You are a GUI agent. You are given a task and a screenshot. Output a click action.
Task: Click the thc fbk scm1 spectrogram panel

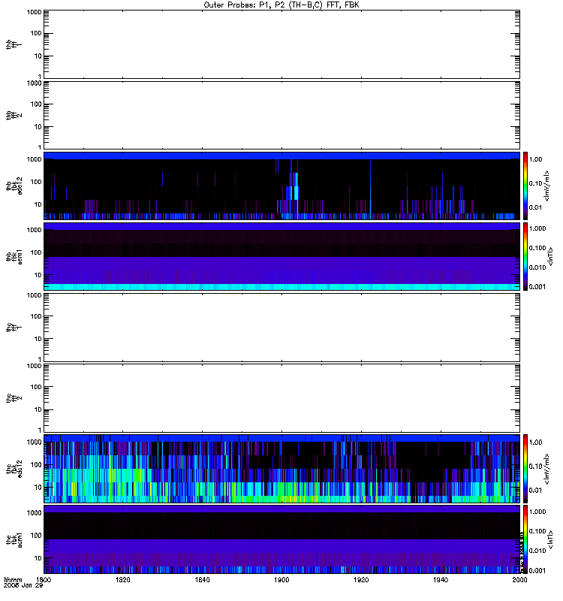282,539
